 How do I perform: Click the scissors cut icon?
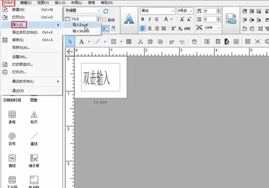[x=140, y=41]
